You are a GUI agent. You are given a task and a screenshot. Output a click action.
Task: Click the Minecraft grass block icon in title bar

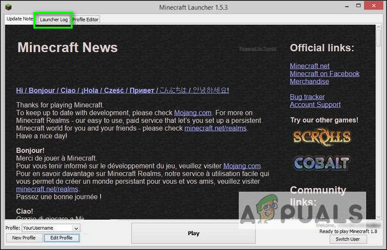[x=8, y=7]
